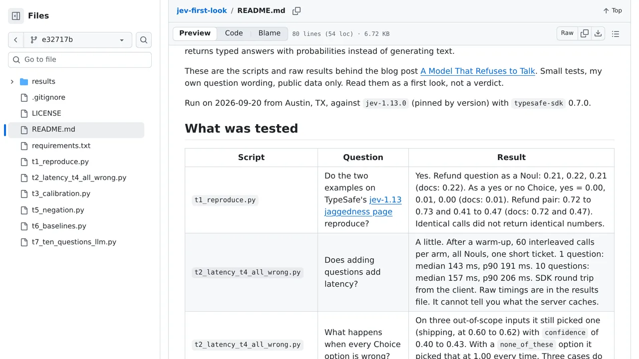The image size is (639, 359).
Task: Open A Model That Refuses to Talk link
Action: coord(478,71)
